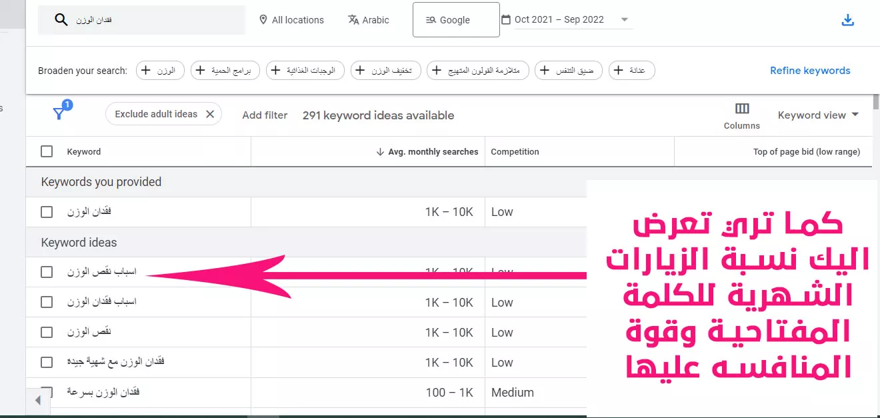Check the box for 'فقدان الوزن مع شهية جيدة'
The height and width of the screenshot is (418, 880).
(47, 362)
